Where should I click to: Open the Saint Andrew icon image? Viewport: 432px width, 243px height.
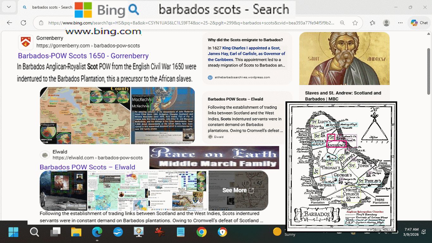tap(344, 59)
